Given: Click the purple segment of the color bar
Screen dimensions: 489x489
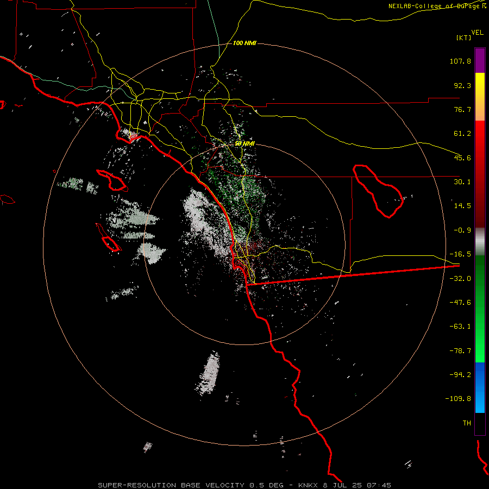Looking at the screenshot, I should pos(480,60).
